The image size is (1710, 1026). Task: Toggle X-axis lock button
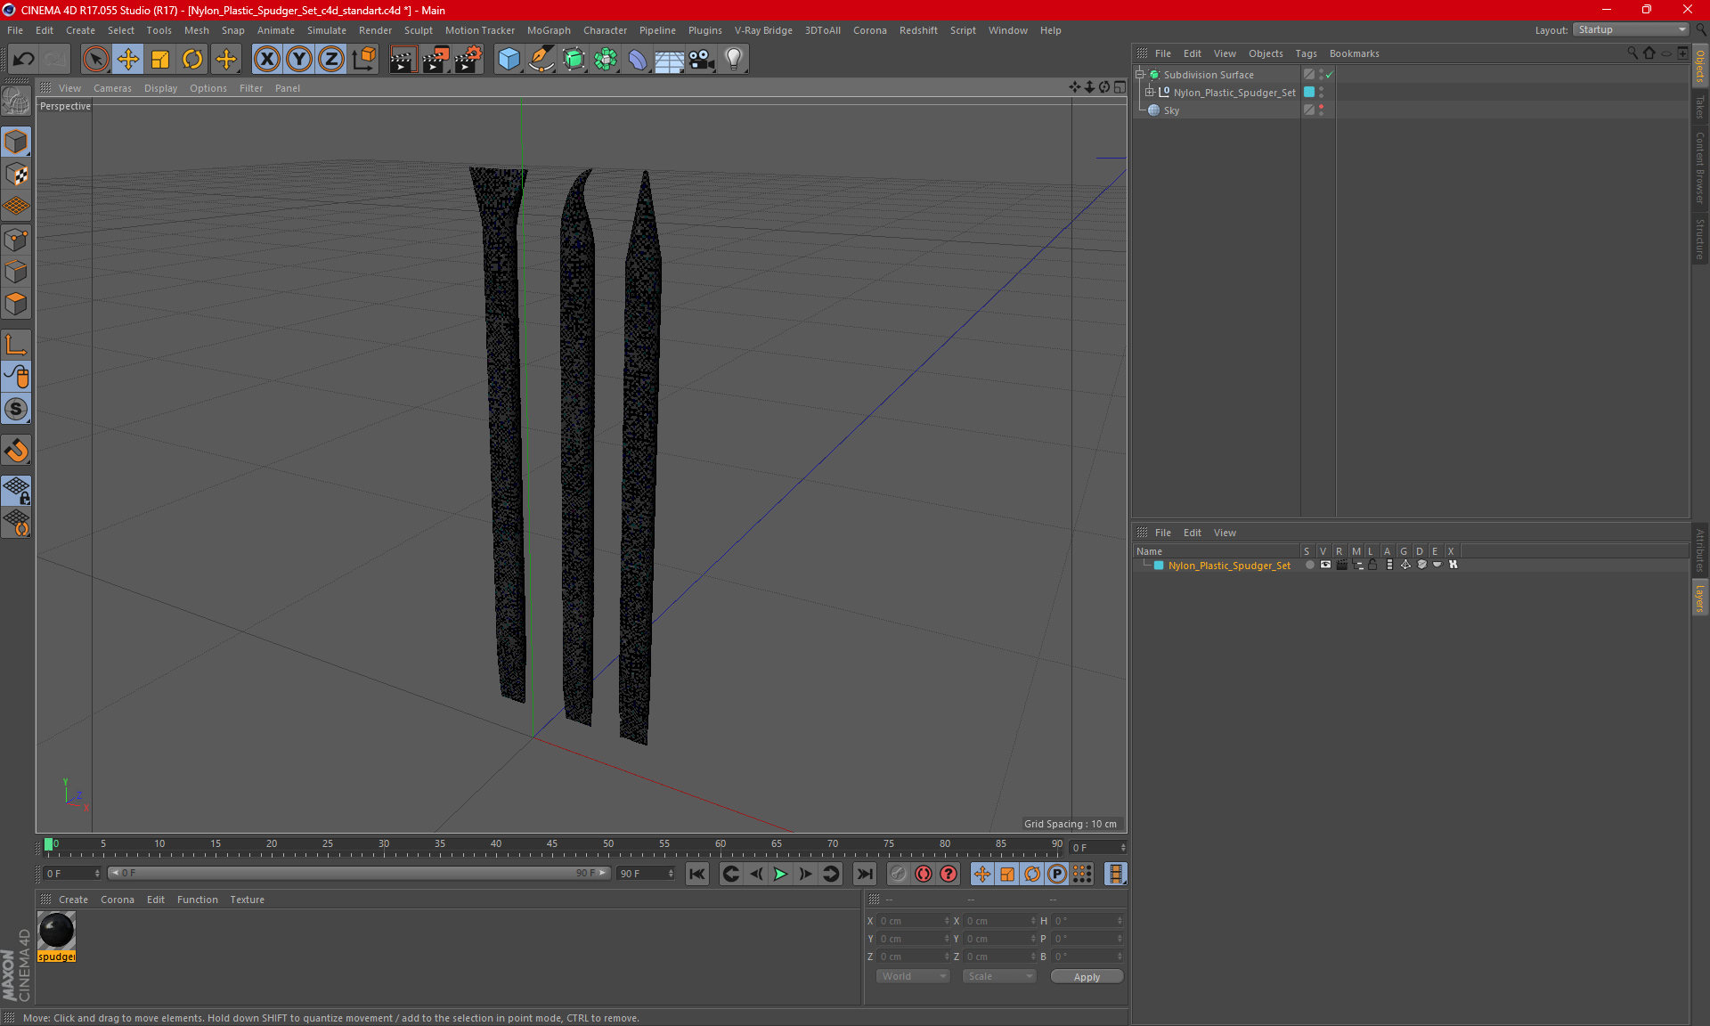pos(266,59)
